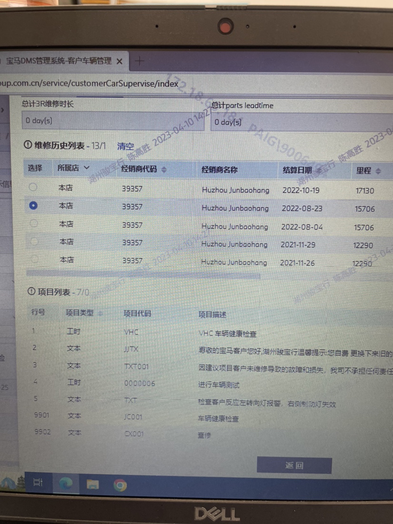Click the 总计parts leadtime field
Viewport: 393px width, 524px height.
(302, 122)
